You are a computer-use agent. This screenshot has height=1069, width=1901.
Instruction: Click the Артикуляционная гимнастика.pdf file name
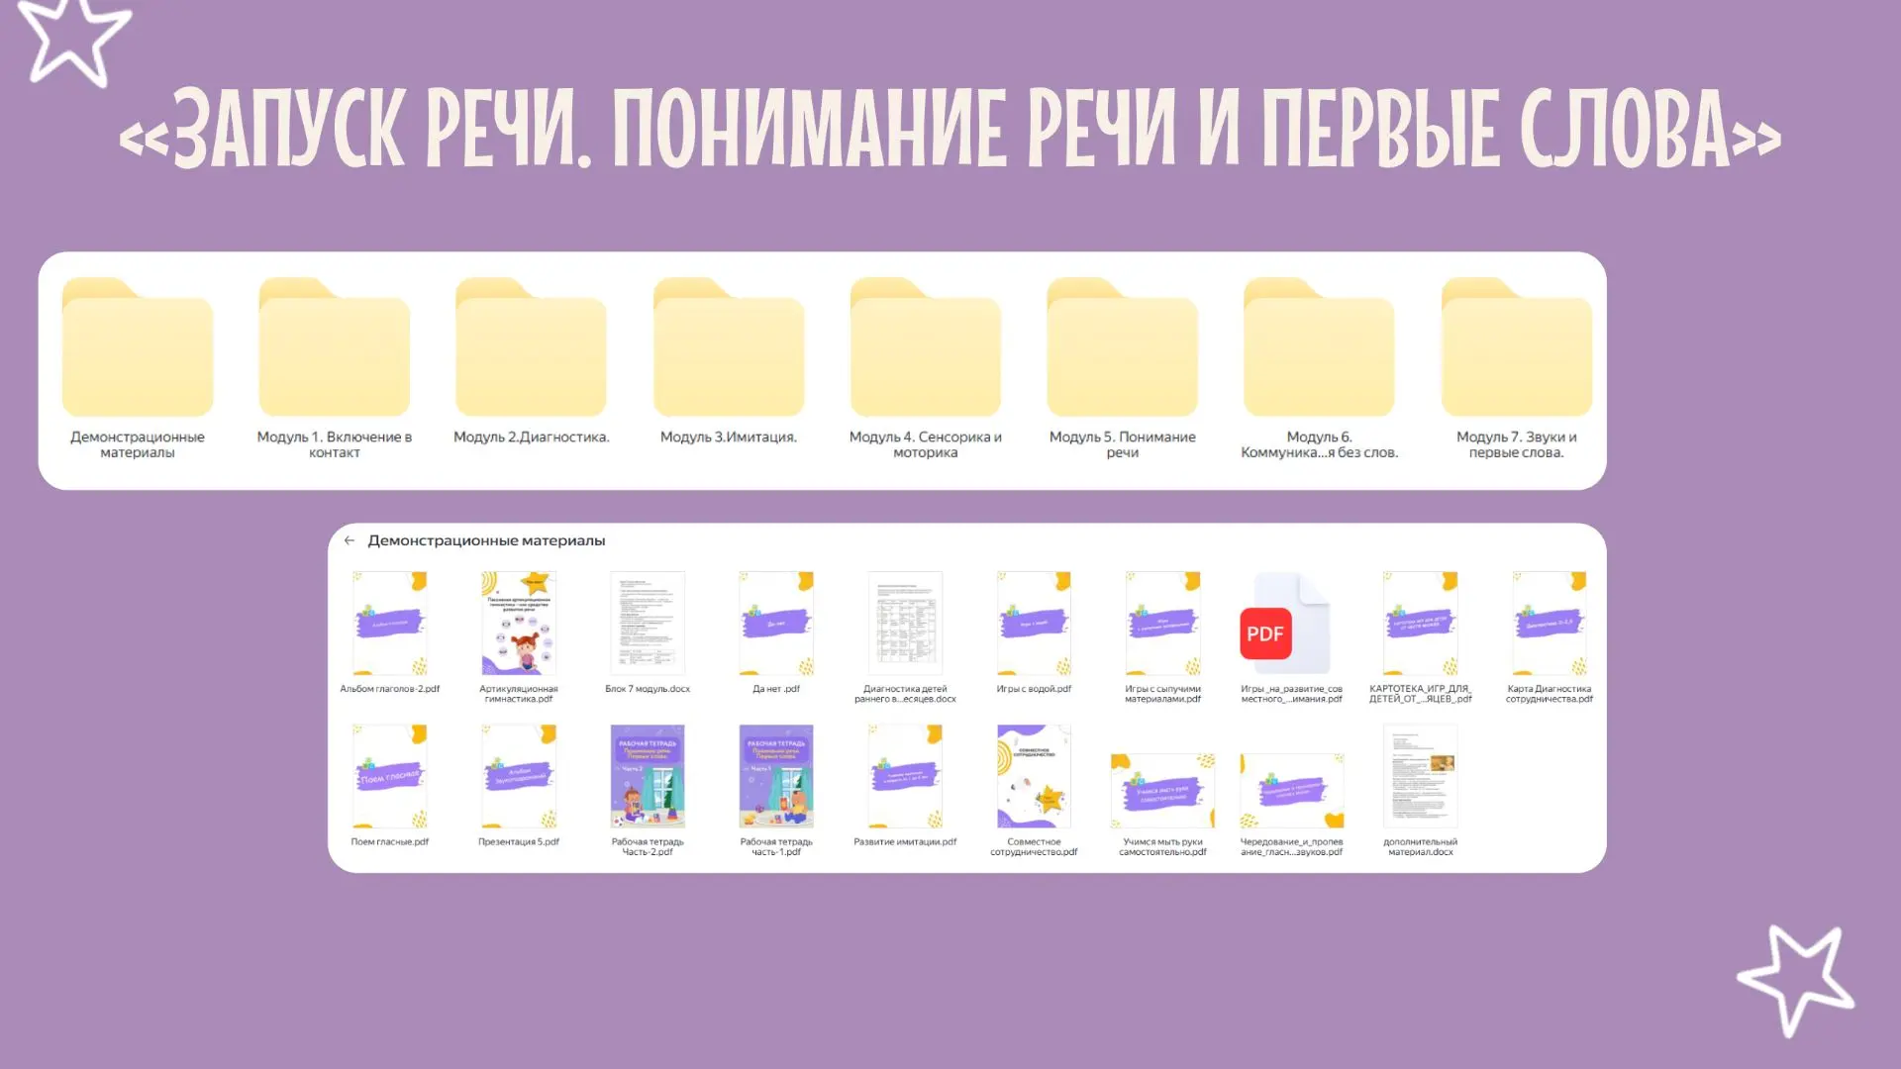click(519, 694)
